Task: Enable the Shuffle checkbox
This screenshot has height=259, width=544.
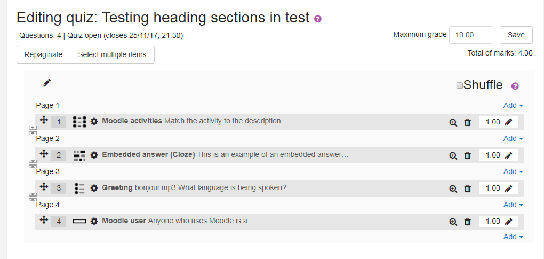Action: (459, 85)
